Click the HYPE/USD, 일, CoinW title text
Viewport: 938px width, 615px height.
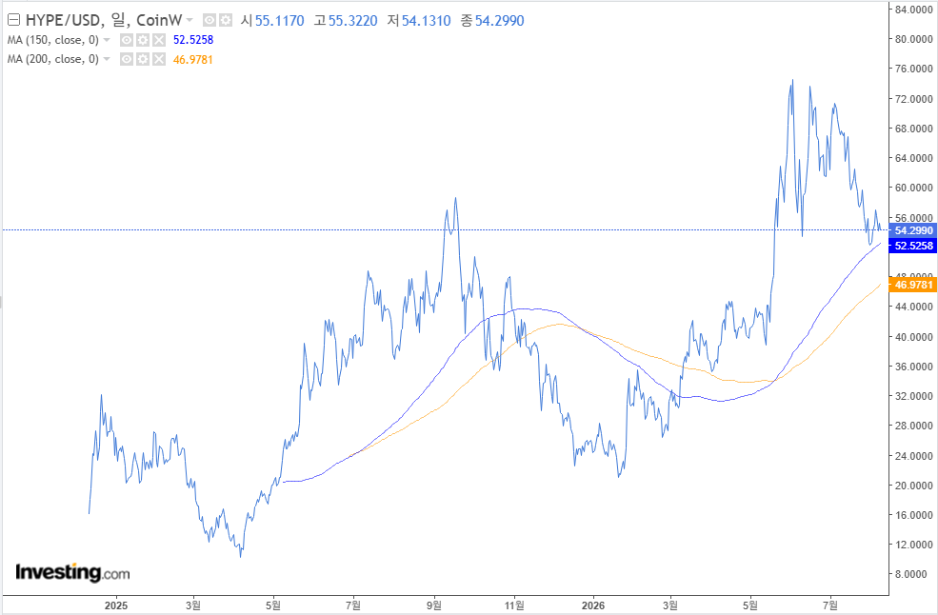[x=104, y=20]
